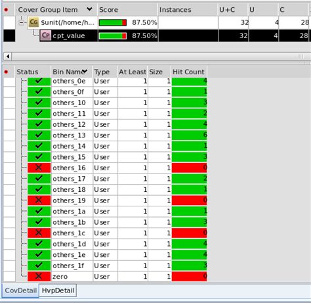The width and height of the screenshot is (311, 303).
Task: Switch to the HvpDetail tab
Action: 58,291
